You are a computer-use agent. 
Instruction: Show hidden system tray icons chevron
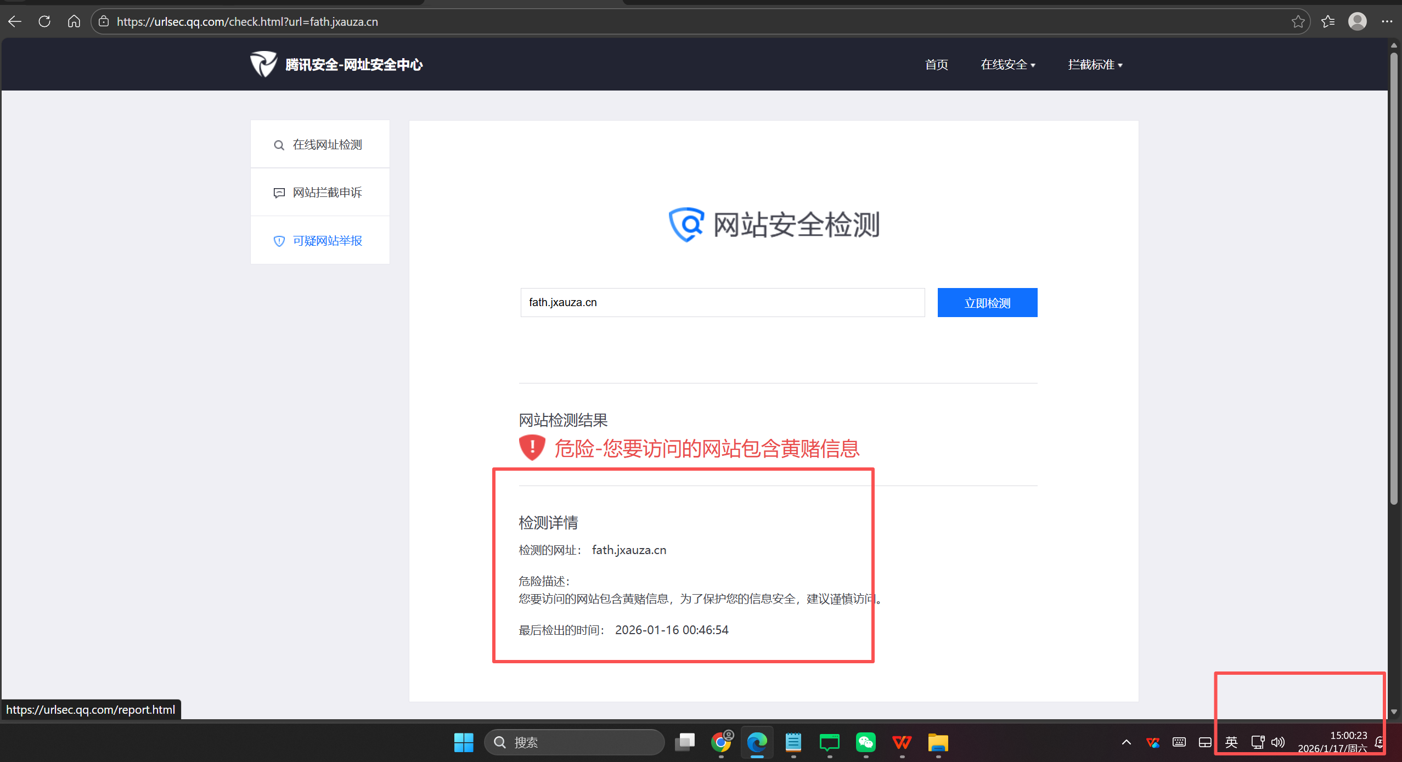pos(1126,742)
